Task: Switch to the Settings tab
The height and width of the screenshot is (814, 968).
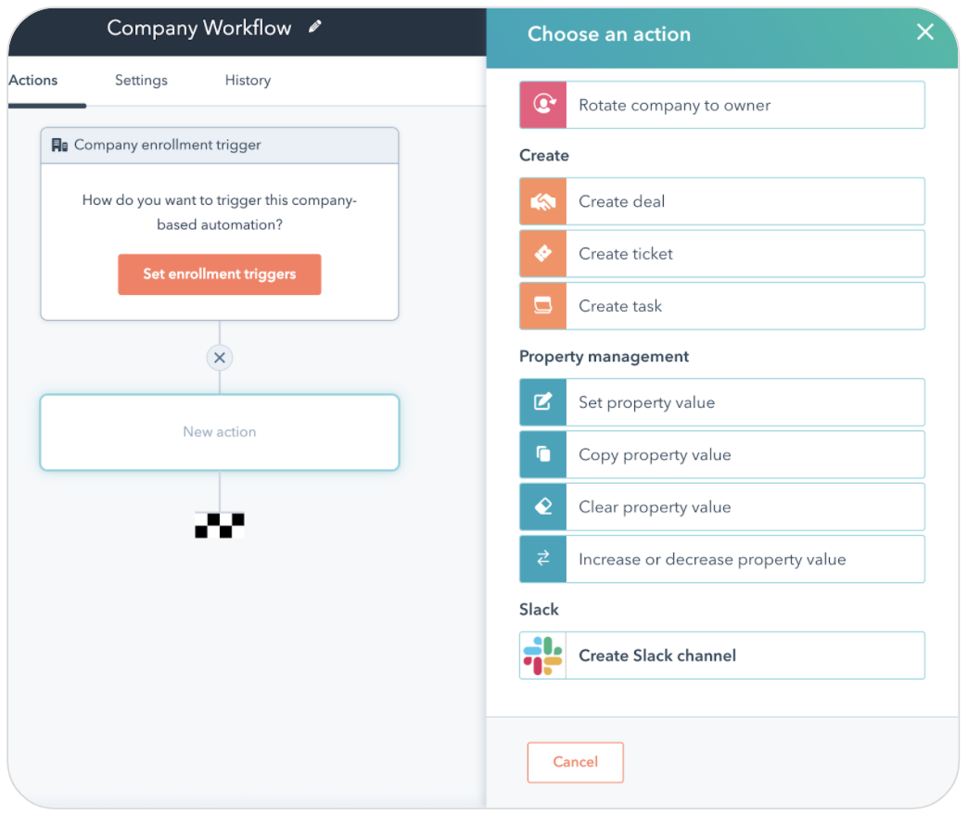Action: click(x=141, y=81)
